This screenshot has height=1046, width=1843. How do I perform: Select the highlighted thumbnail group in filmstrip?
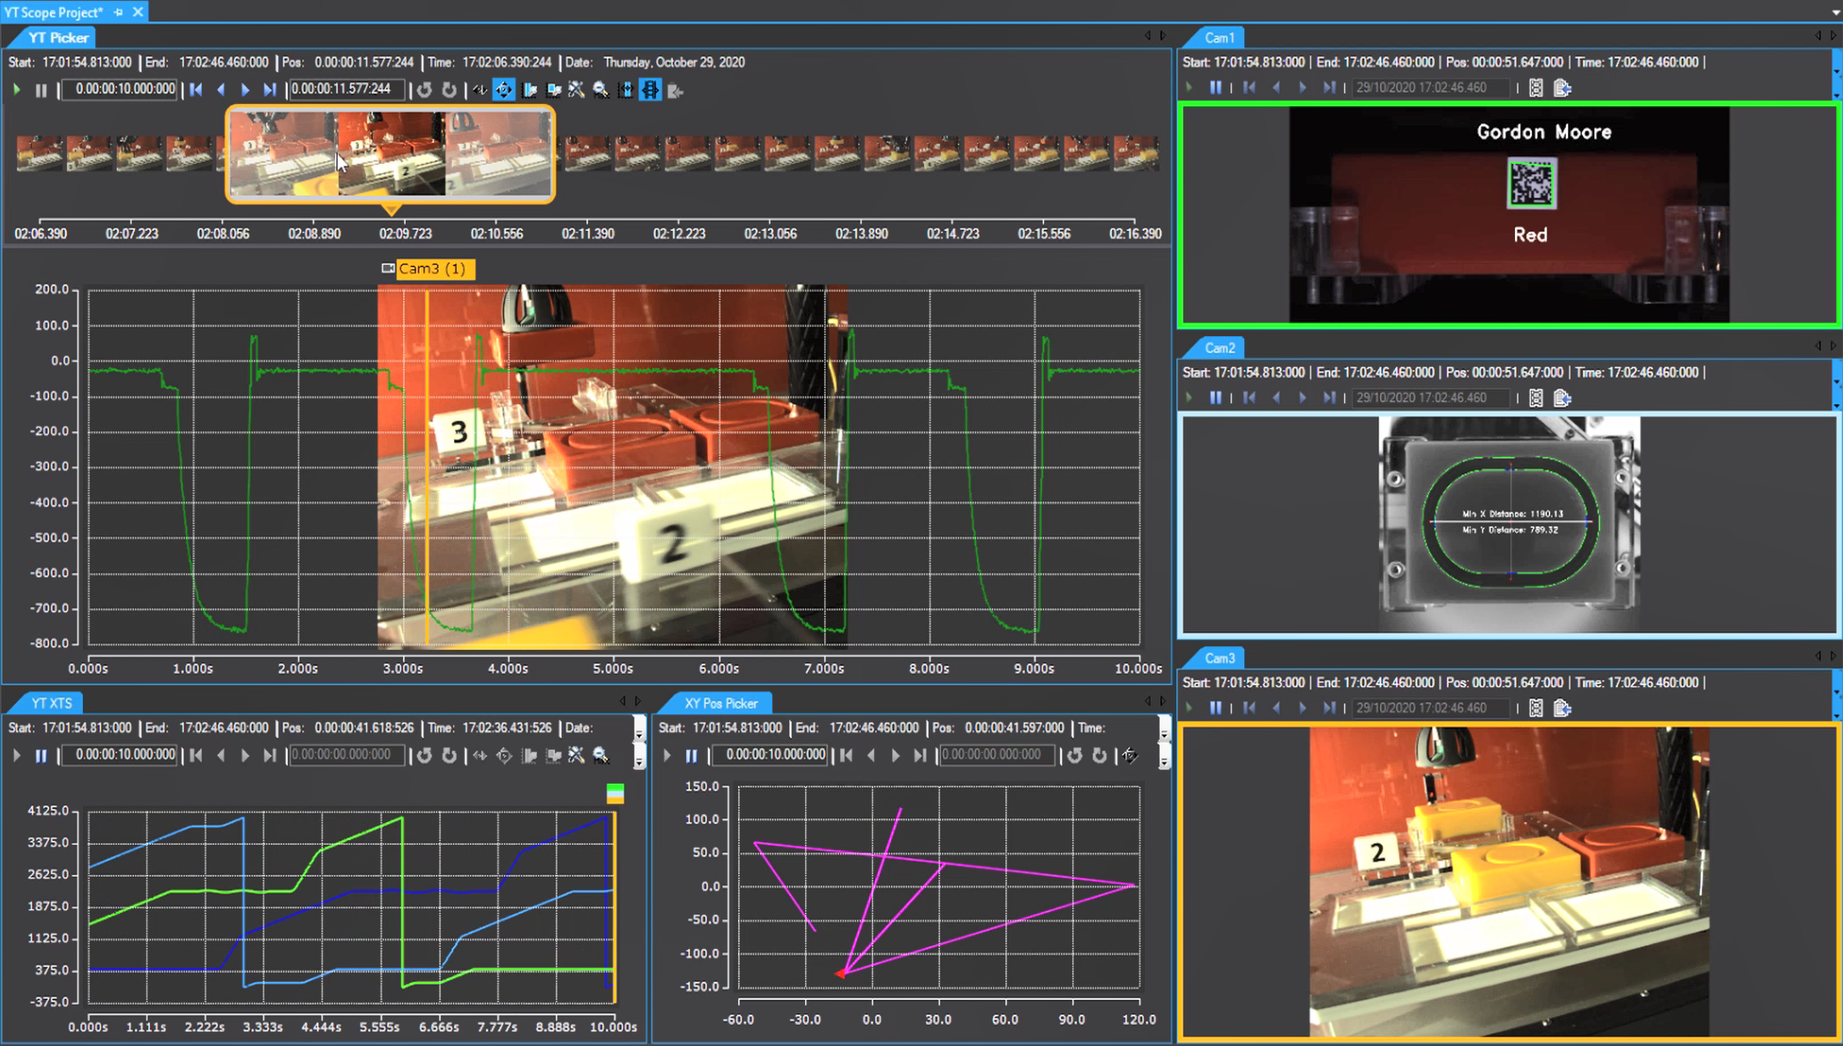click(391, 154)
